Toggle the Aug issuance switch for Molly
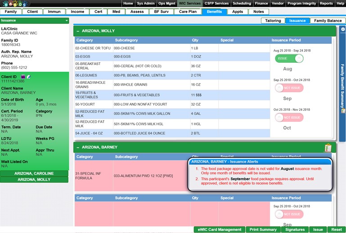Screen dimensions: 346x233 289,59
